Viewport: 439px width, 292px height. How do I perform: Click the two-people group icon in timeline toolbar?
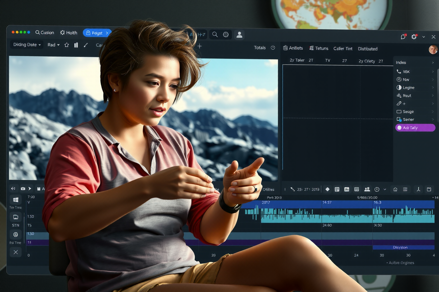point(367,189)
